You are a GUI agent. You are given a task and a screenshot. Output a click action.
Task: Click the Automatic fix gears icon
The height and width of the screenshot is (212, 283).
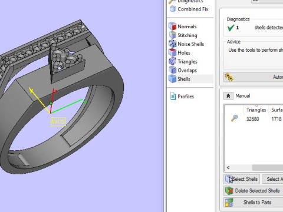(229, 77)
